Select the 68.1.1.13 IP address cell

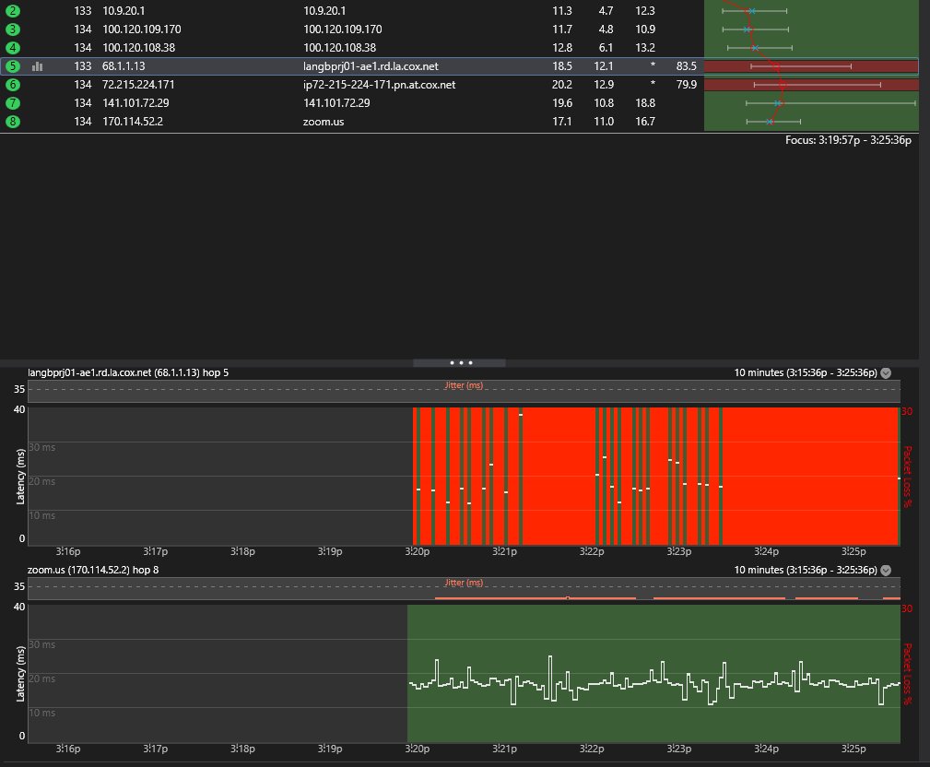[x=124, y=65]
